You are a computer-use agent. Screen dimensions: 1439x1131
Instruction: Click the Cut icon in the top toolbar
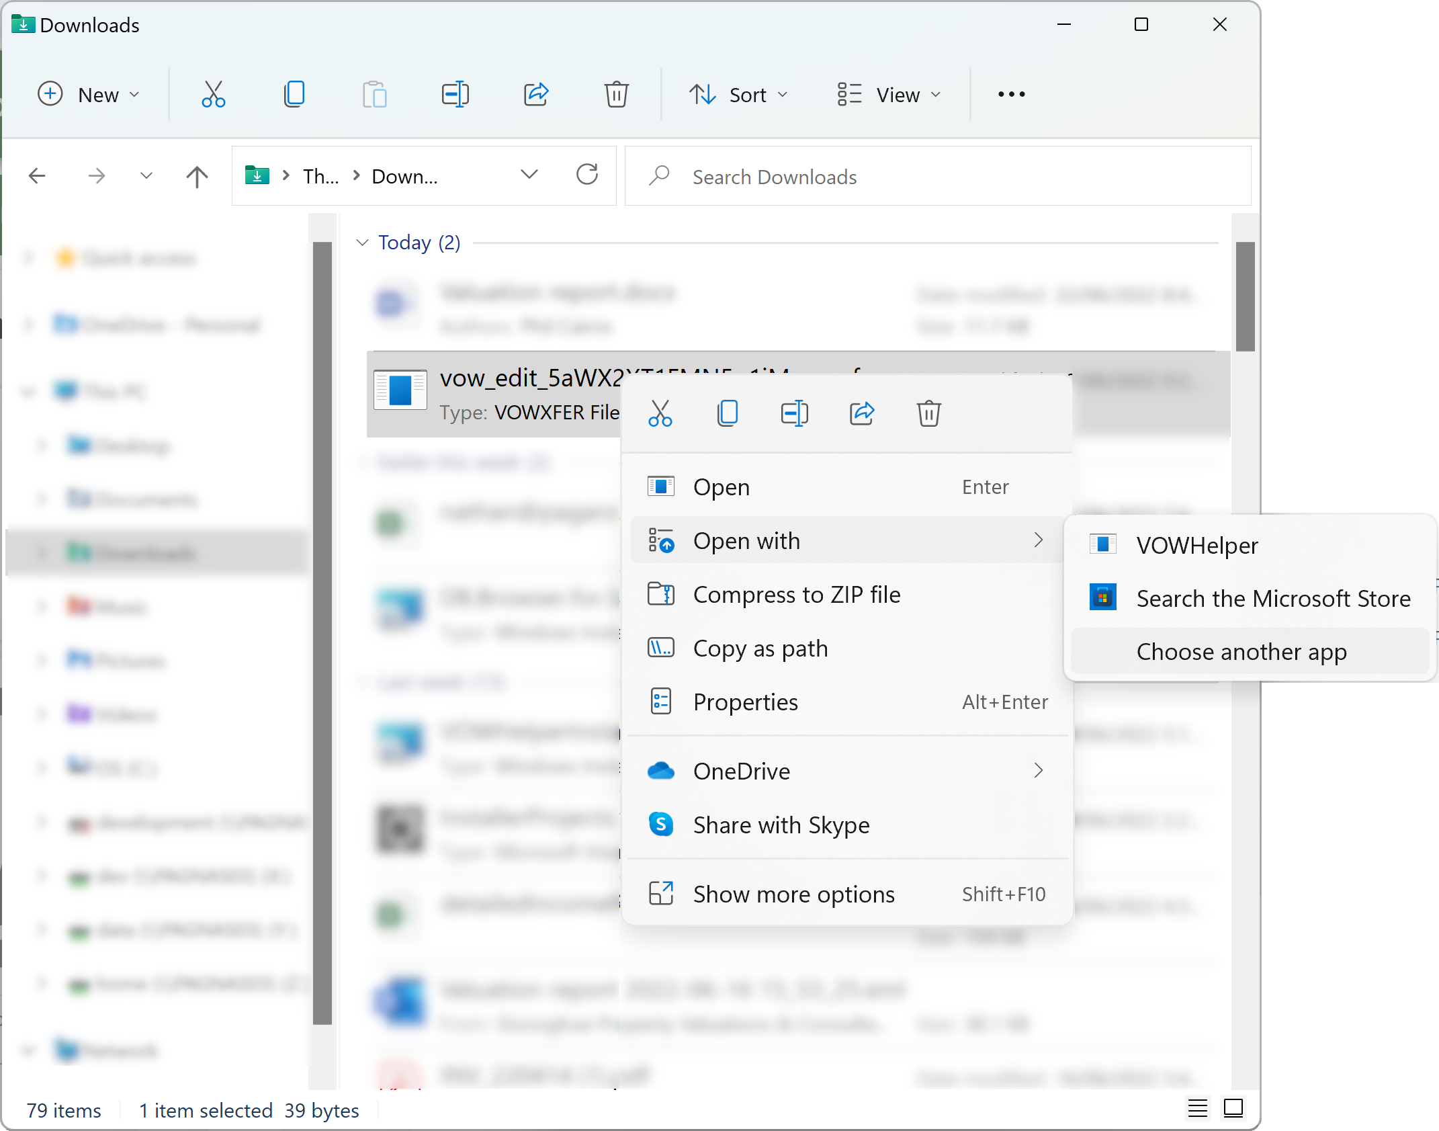(x=213, y=94)
